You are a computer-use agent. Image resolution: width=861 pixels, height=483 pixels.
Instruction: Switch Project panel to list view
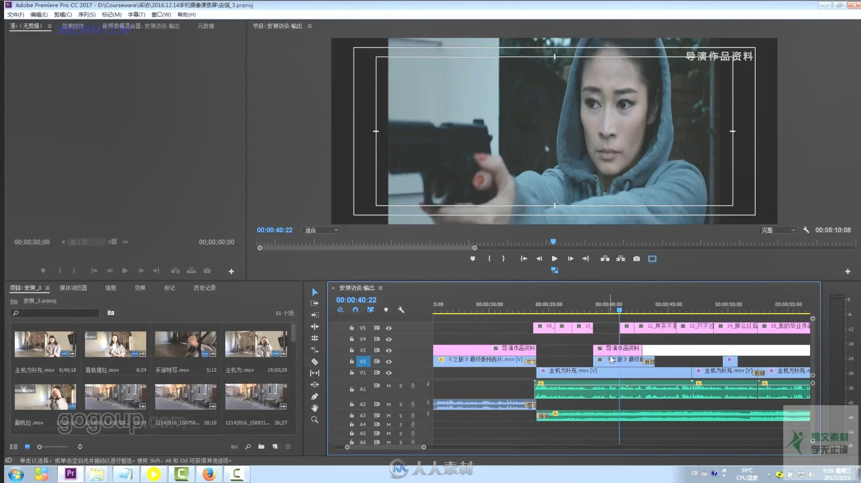[x=14, y=447]
